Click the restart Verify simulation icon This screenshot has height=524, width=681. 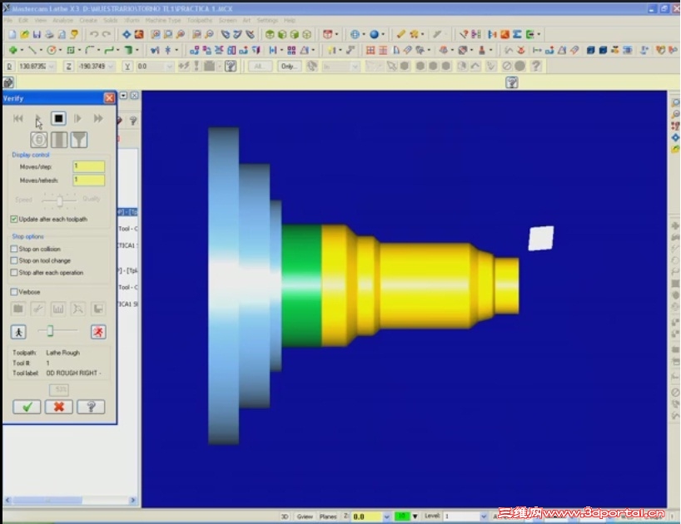pos(17,118)
